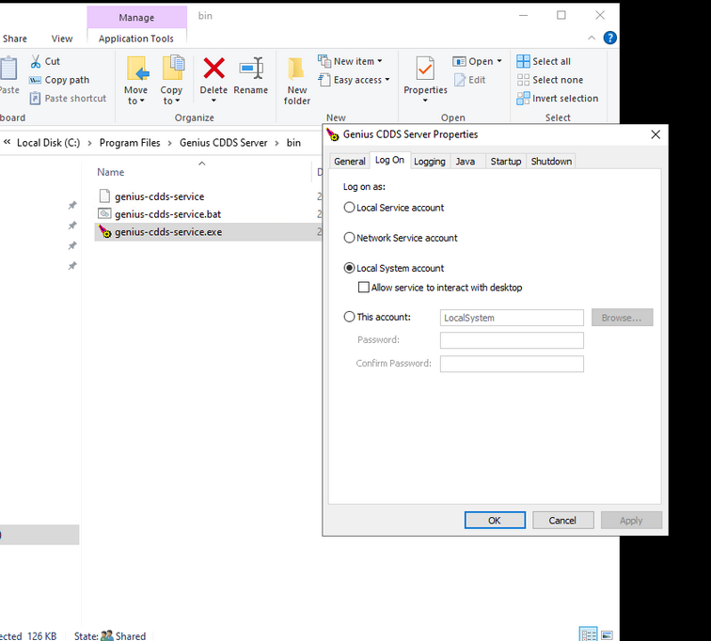Click the OK button
The width and height of the screenshot is (711, 641).
(x=495, y=520)
